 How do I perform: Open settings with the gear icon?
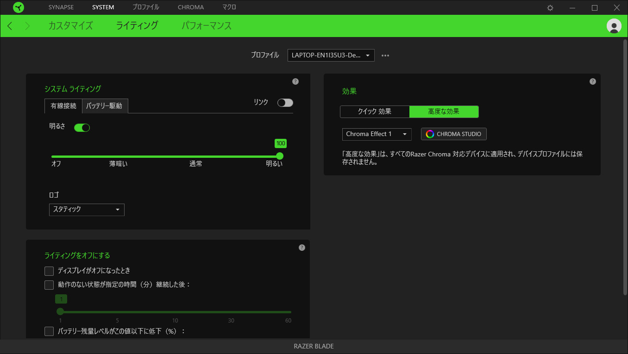click(550, 8)
